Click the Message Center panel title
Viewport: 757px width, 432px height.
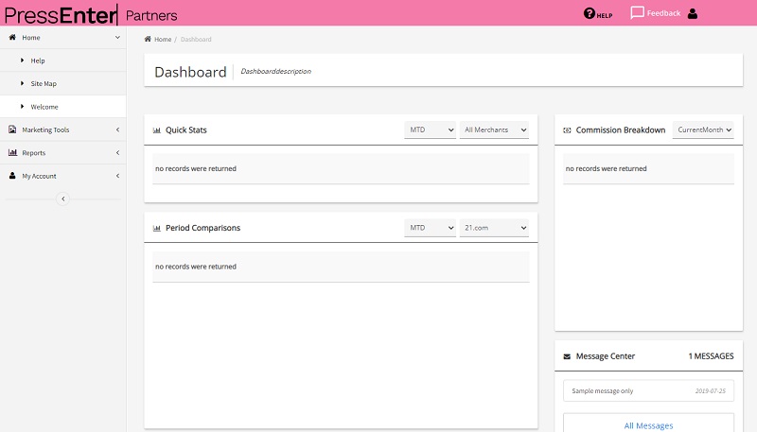pyautogui.click(x=606, y=356)
